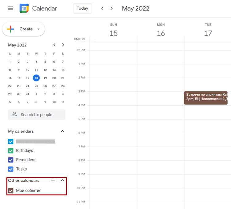This screenshot has width=231, height=209.
Task: Click the Today button
Action: pyautogui.click(x=82, y=8)
